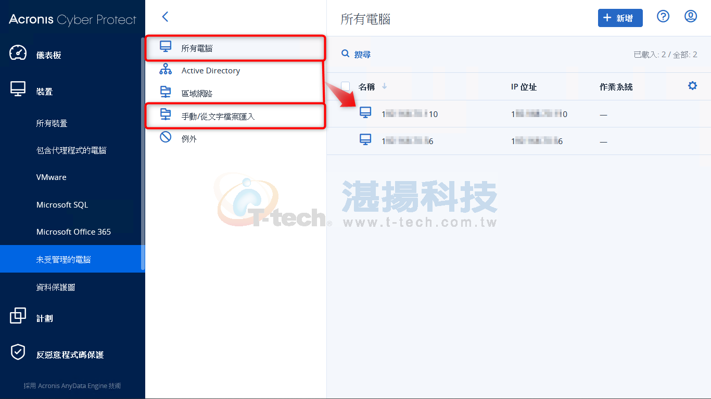Click the plans copy-squares icon
Screen dimensions: 711x399
[18, 316]
